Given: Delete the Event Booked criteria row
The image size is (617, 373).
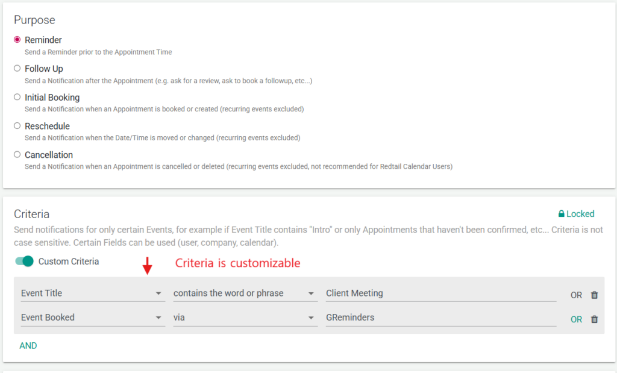Looking at the screenshot, I should (594, 319).
